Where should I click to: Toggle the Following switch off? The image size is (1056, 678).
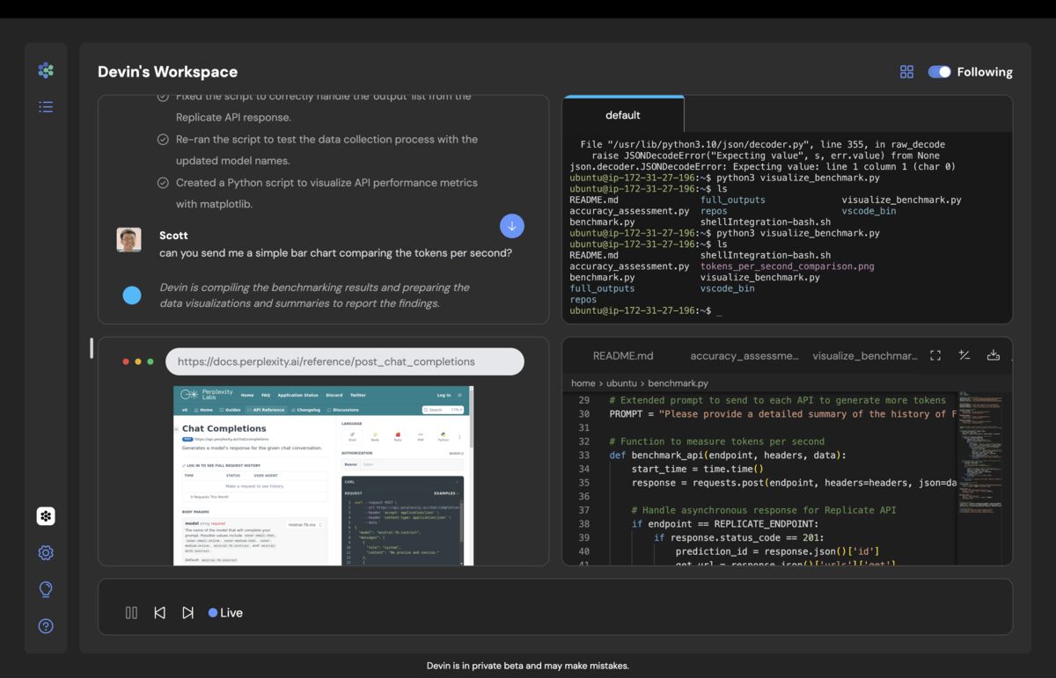point(939,71)
